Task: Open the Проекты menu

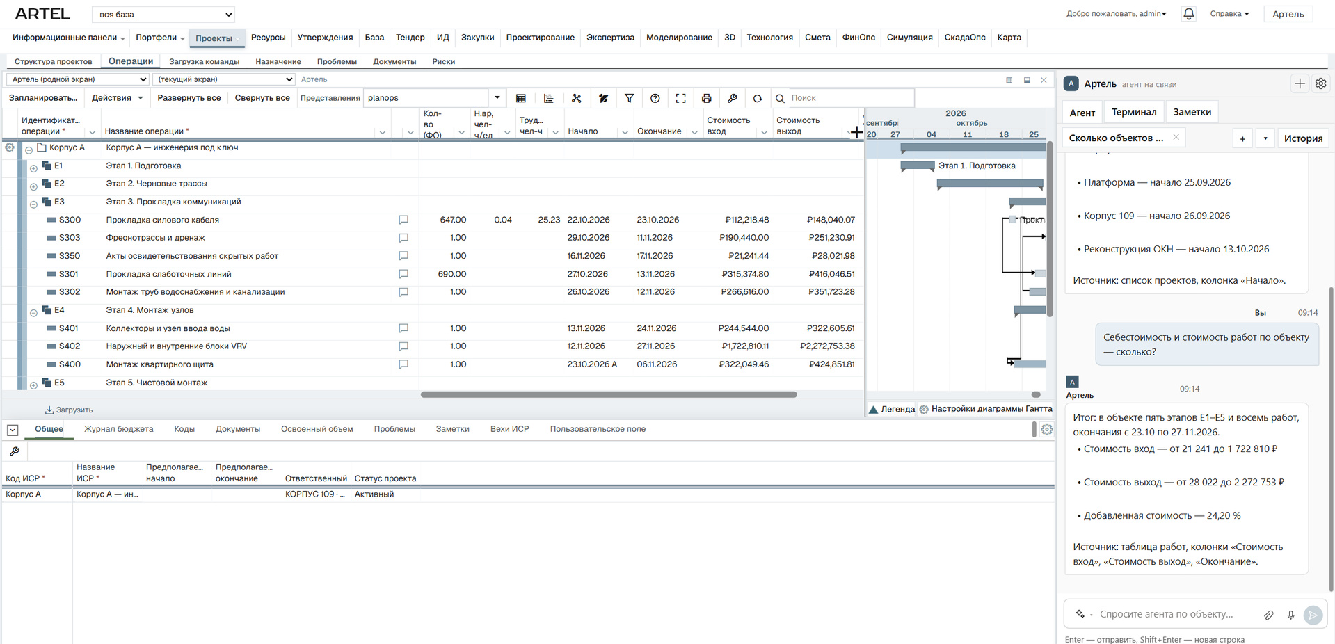Action: click(216, 38)
